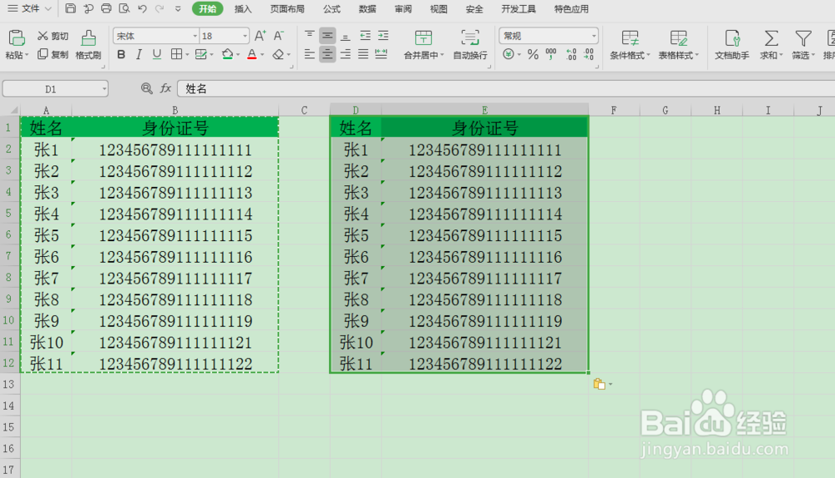The image size is (835, 478).
Task: Click the Home (开始) tab button
Action: [x=207, y=8]
